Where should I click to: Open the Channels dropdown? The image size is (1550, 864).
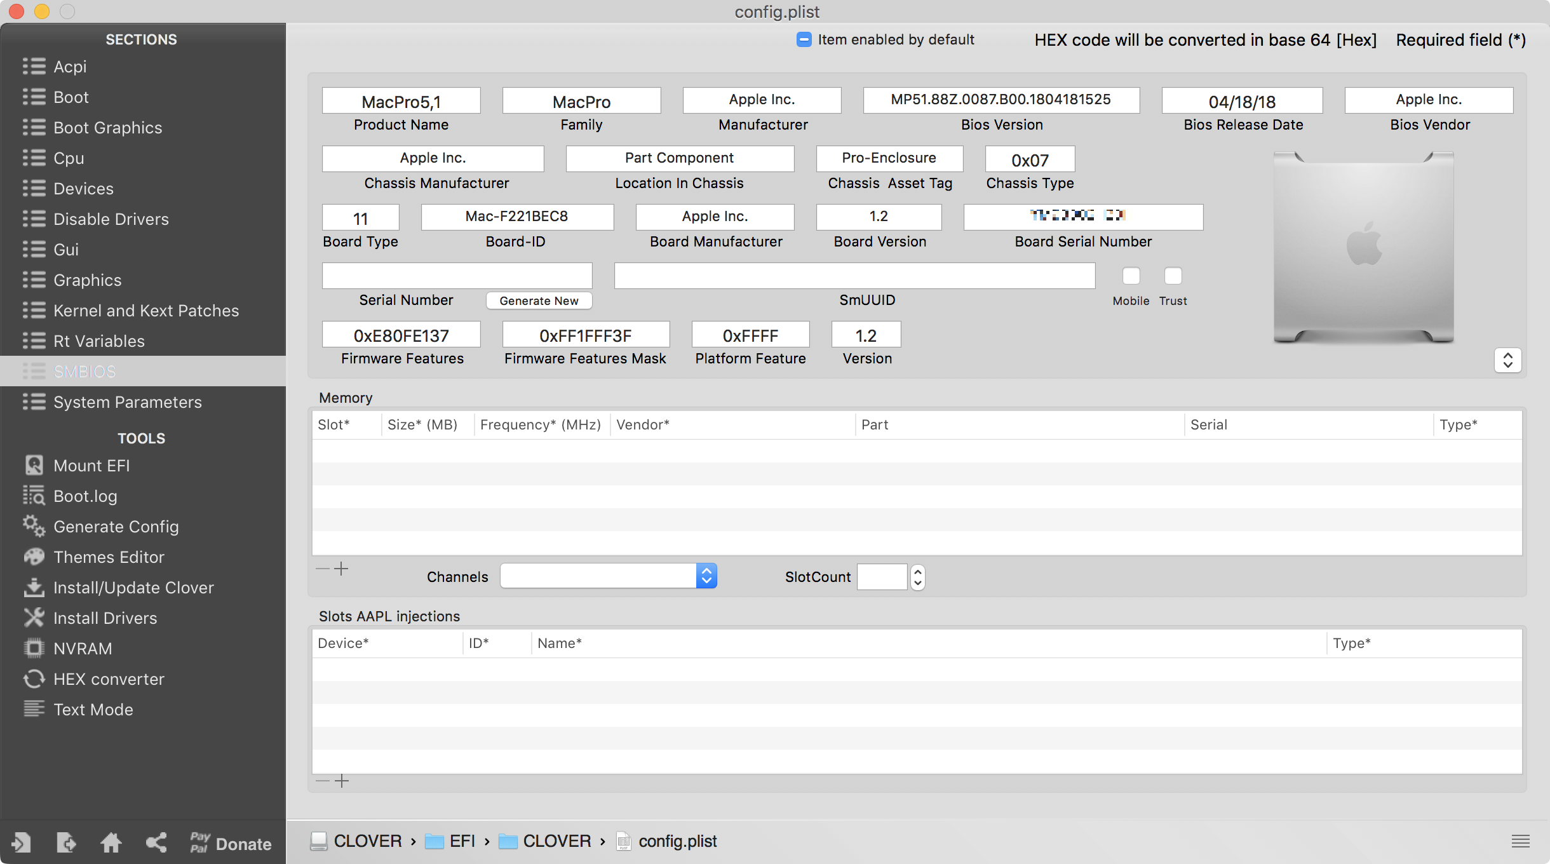coord(609,576)
